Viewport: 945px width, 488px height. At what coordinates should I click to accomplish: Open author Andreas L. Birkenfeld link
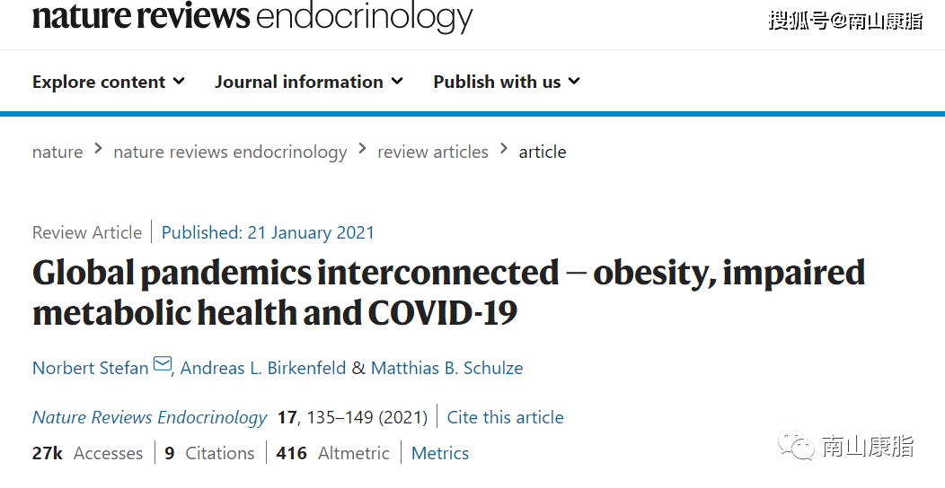[x=263, y=368]
